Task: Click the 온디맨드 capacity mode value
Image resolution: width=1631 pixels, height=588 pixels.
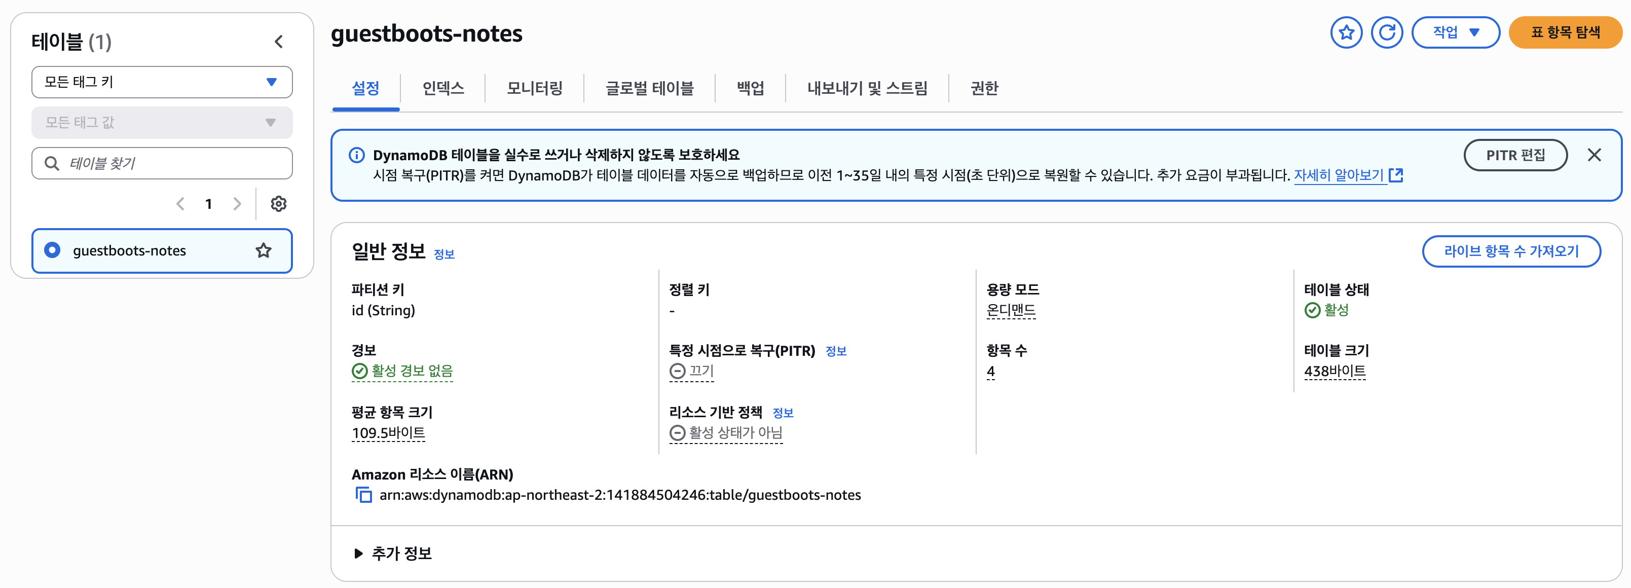Action: click(1011, 310)
